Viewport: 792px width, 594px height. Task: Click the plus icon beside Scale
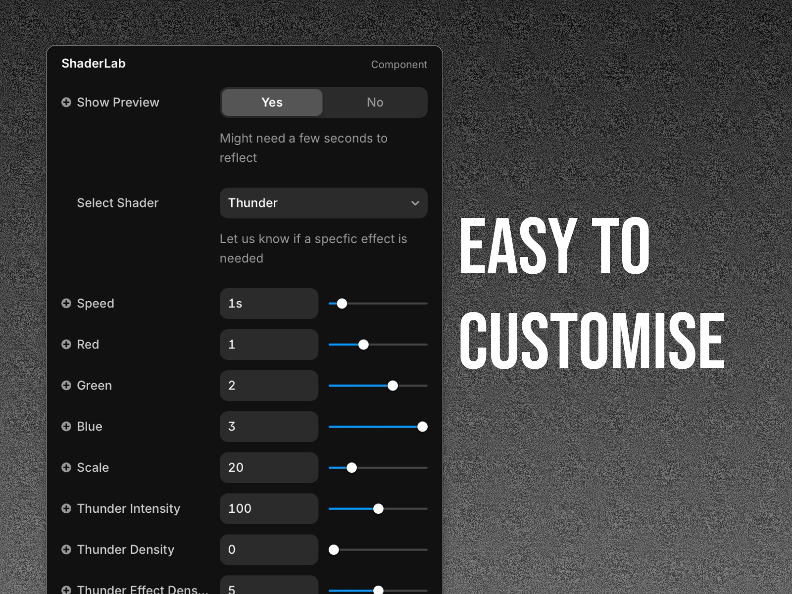coord(67,467)
